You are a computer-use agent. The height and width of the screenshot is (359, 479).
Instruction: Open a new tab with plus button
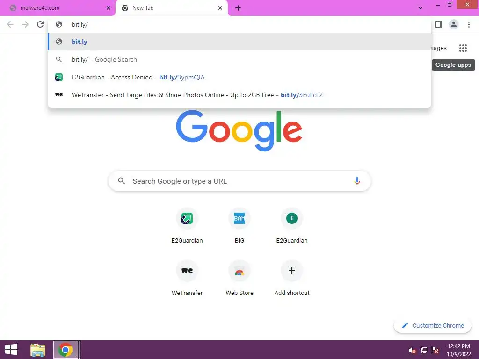[238, 8]
